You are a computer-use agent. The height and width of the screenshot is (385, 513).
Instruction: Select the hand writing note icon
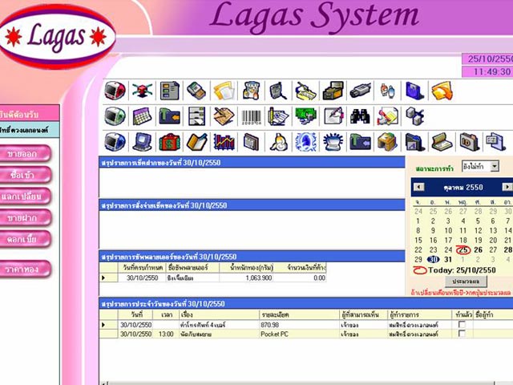coord(224,116)
